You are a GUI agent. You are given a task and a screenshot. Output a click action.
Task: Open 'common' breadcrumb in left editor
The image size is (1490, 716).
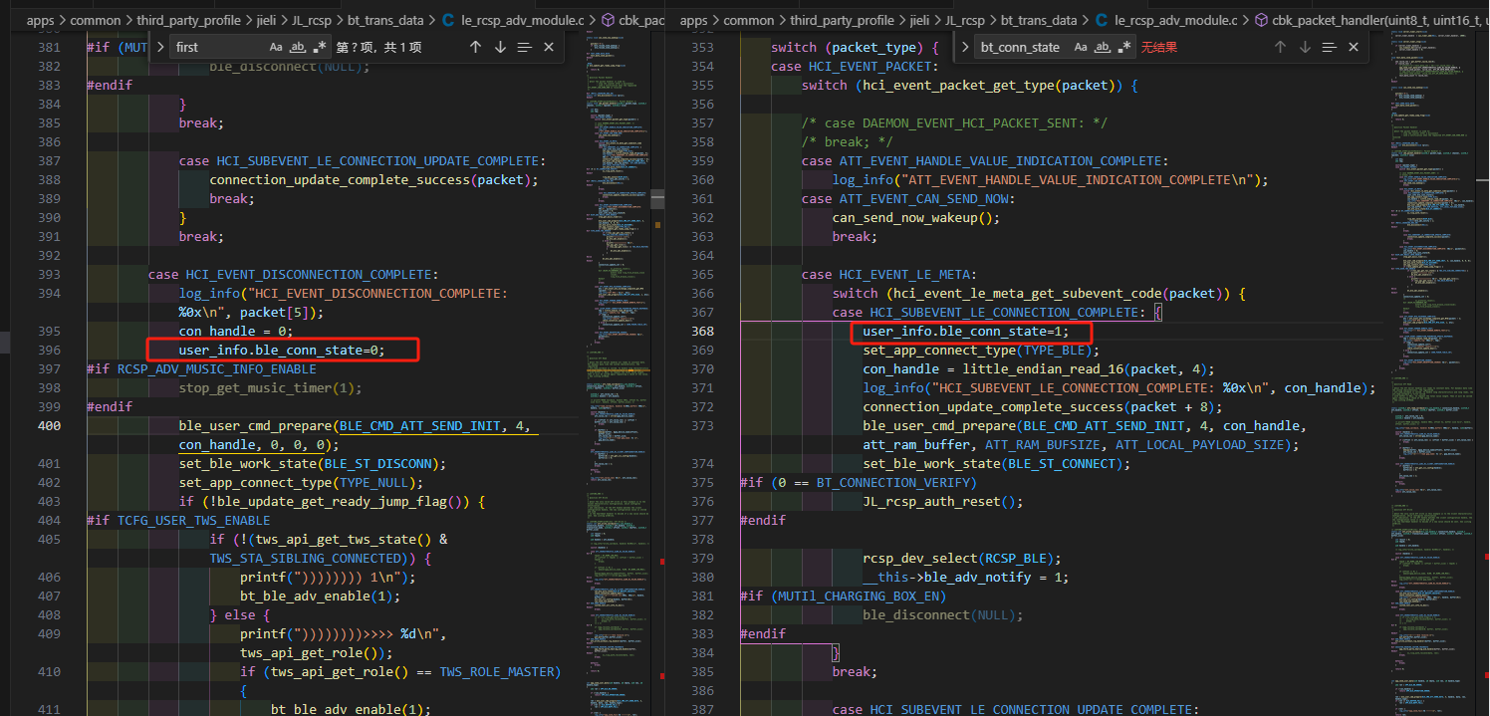pyautogui.click(x=96, y=20)
